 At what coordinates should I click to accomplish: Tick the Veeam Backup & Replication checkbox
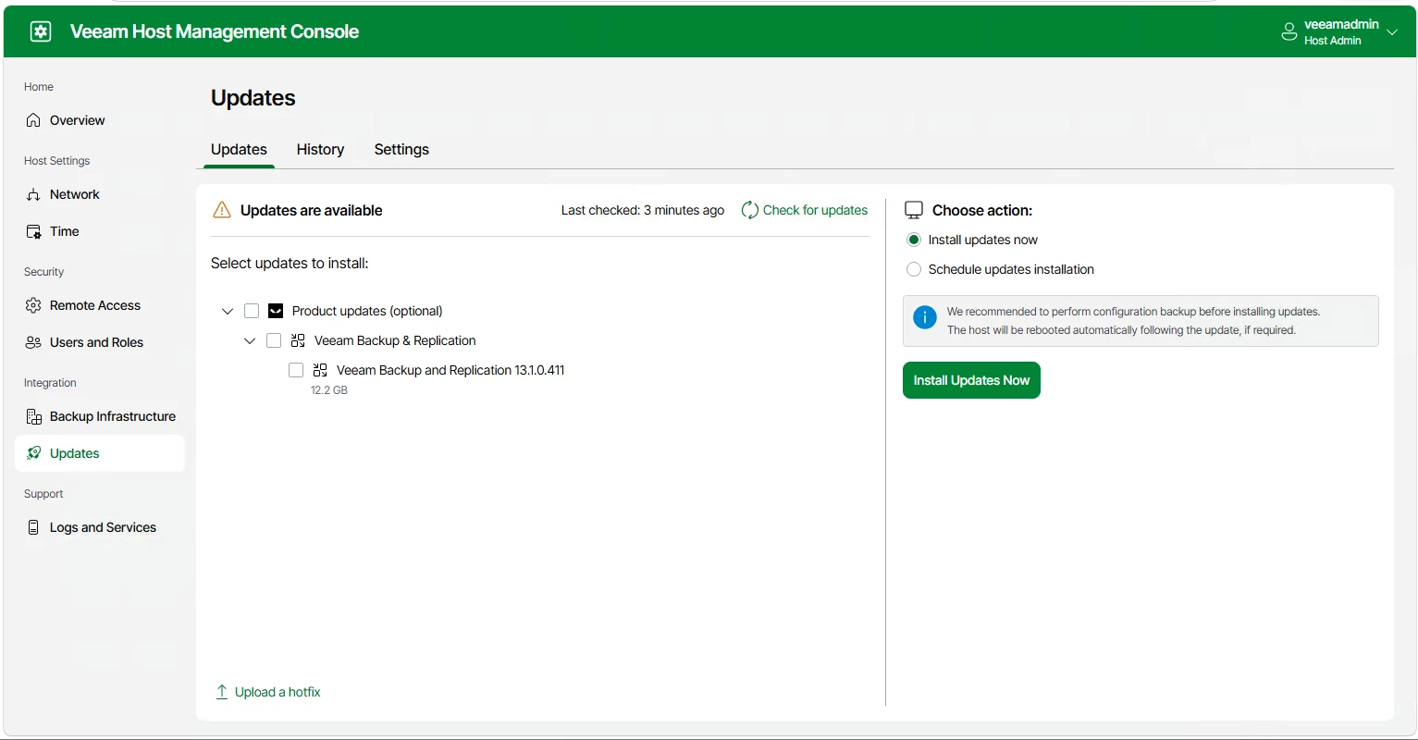[274, 340]
